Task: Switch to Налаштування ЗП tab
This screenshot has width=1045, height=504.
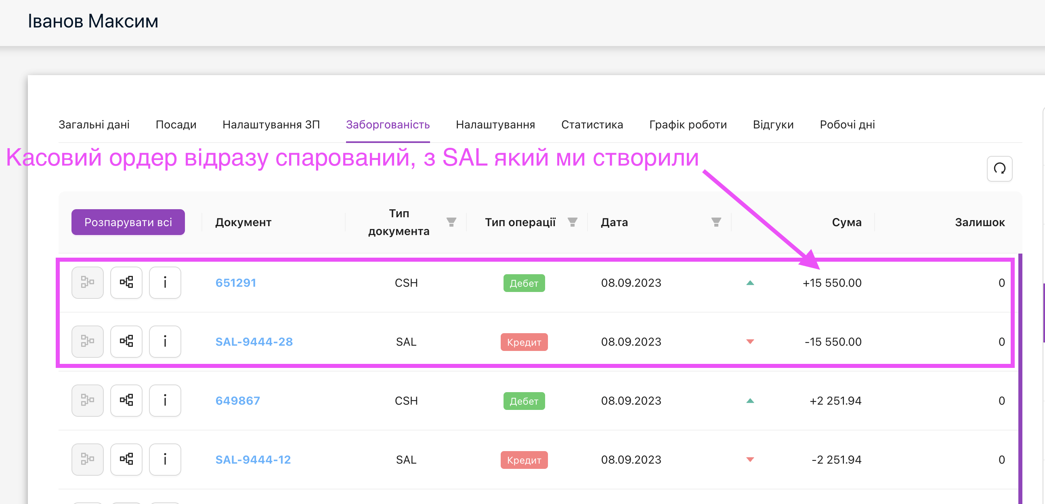Action: [271, 124]
